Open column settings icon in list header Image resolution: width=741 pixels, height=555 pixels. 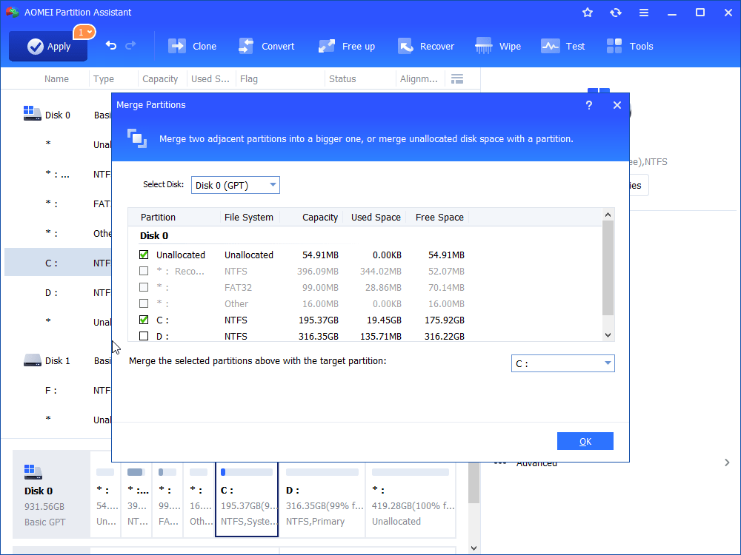click(x=457, y=79)
